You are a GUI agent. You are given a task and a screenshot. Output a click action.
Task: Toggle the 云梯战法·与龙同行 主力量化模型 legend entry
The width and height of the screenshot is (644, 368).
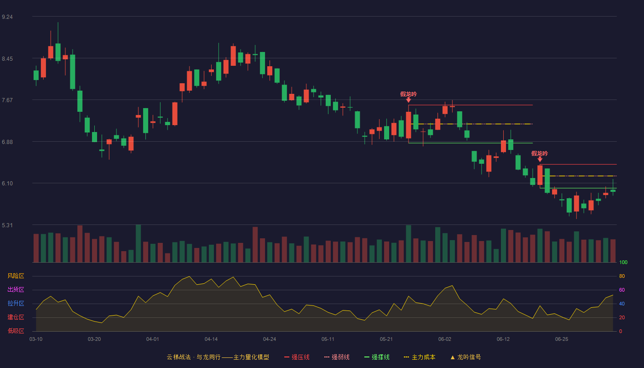(218, 357)
